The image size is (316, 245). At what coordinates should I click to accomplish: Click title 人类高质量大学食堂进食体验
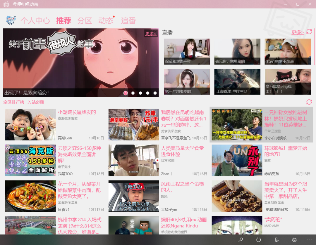click(x=182, y=151)
